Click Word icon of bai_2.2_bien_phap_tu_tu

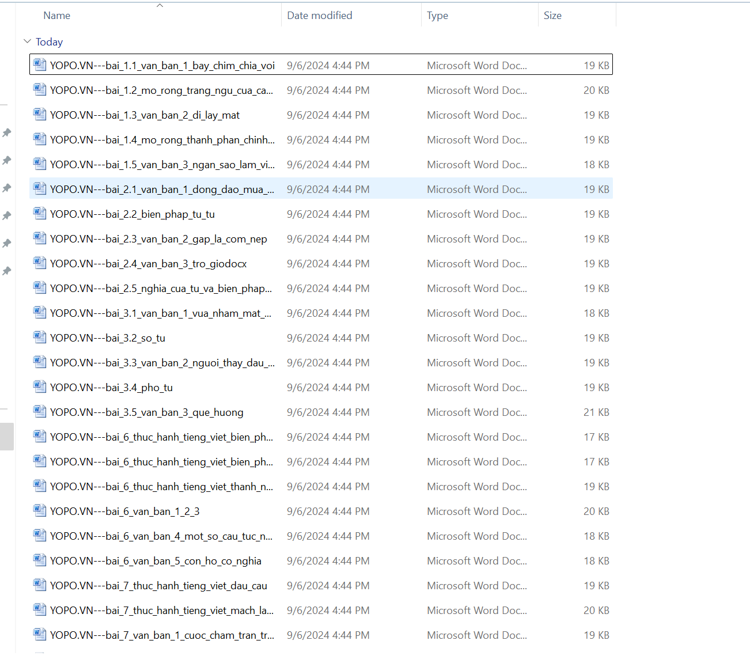coord(40,213)
